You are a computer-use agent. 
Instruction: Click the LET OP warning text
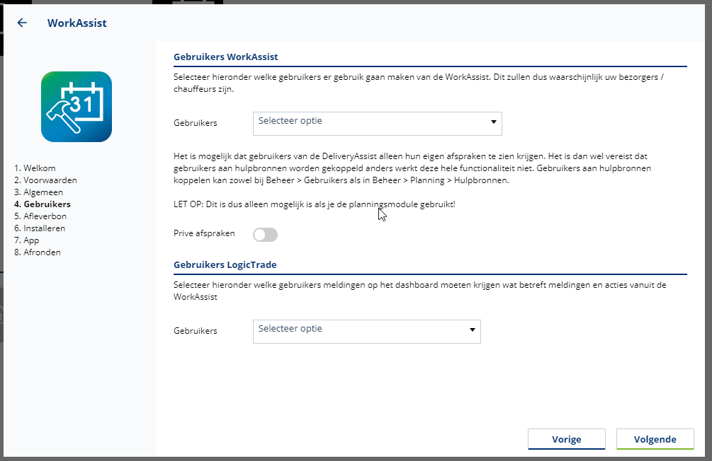point(315,204)
